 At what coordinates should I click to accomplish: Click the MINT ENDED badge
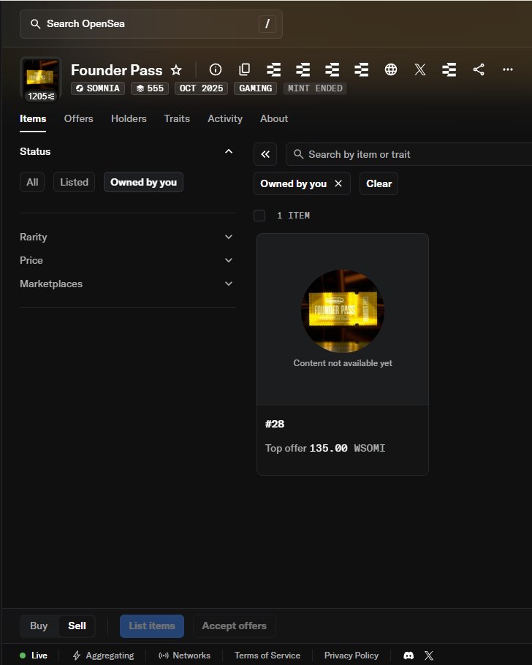click(315, 88)
